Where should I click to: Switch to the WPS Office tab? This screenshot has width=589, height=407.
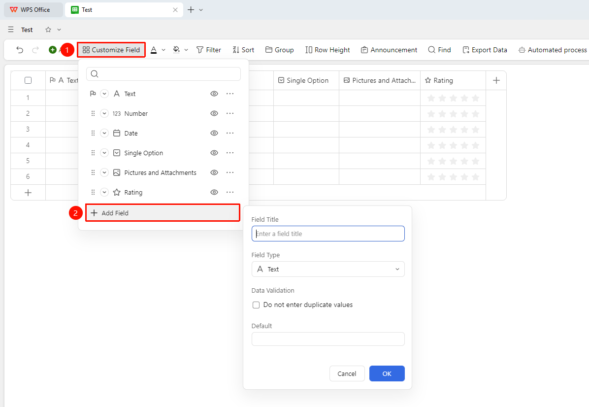click(x=33, y=10)
